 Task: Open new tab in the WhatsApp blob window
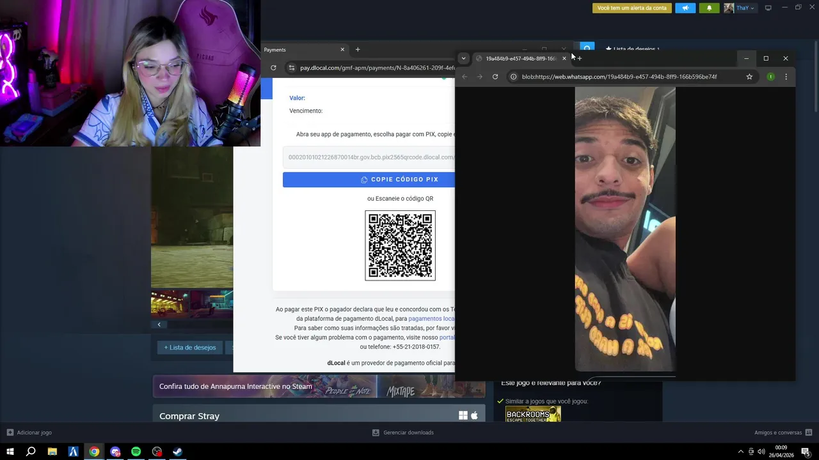580,58
